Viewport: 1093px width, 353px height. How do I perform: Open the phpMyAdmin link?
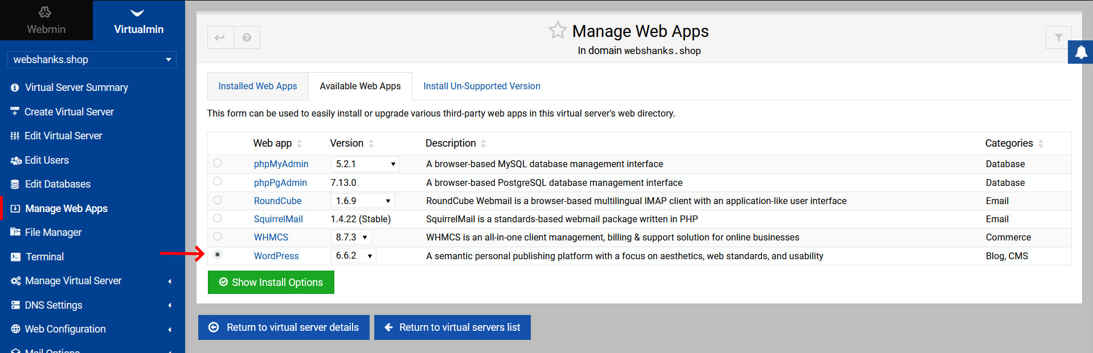281,164
